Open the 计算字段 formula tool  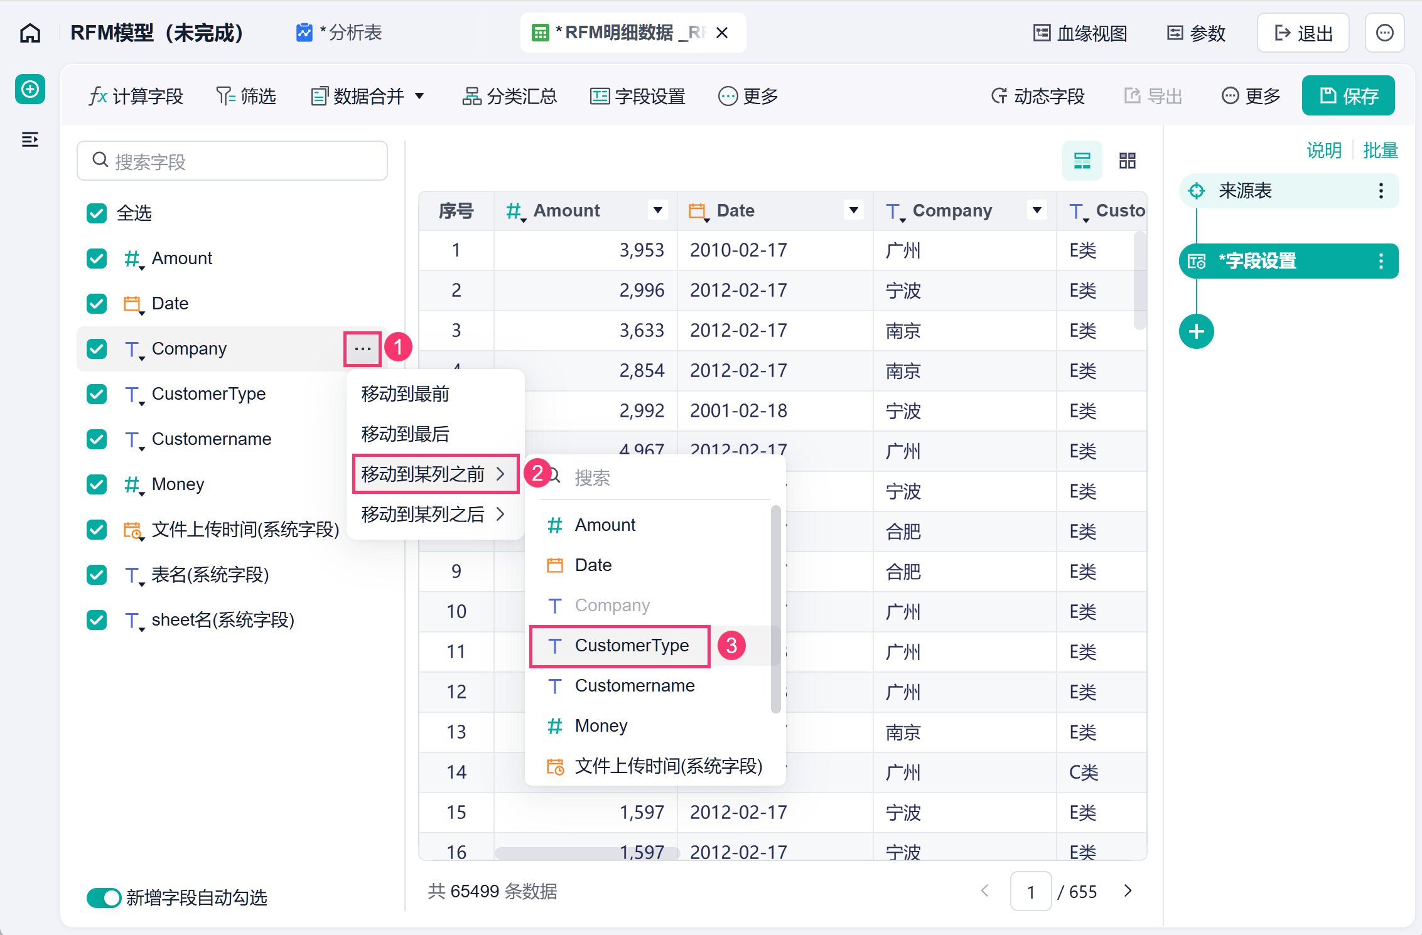click(x=136, y=96)
